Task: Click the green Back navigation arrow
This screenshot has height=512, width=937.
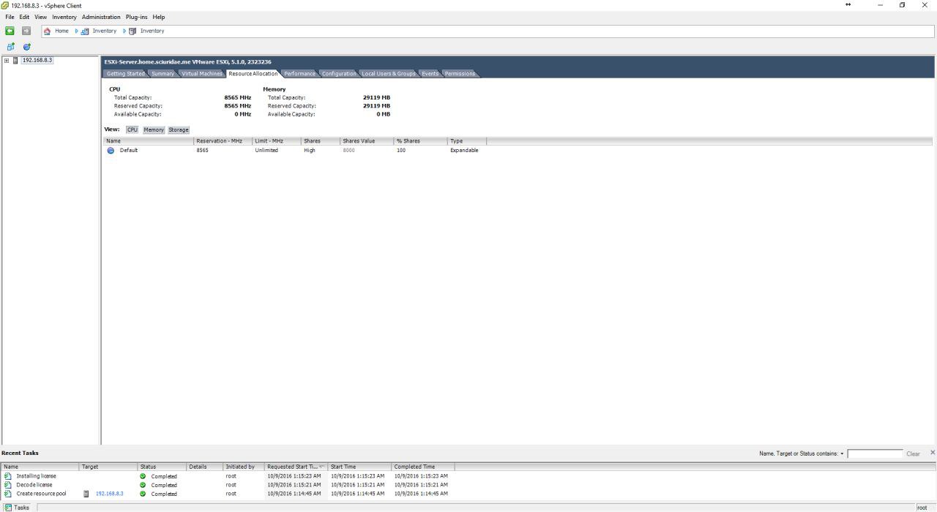Action: pyautogui.click(x=10, y=31)
